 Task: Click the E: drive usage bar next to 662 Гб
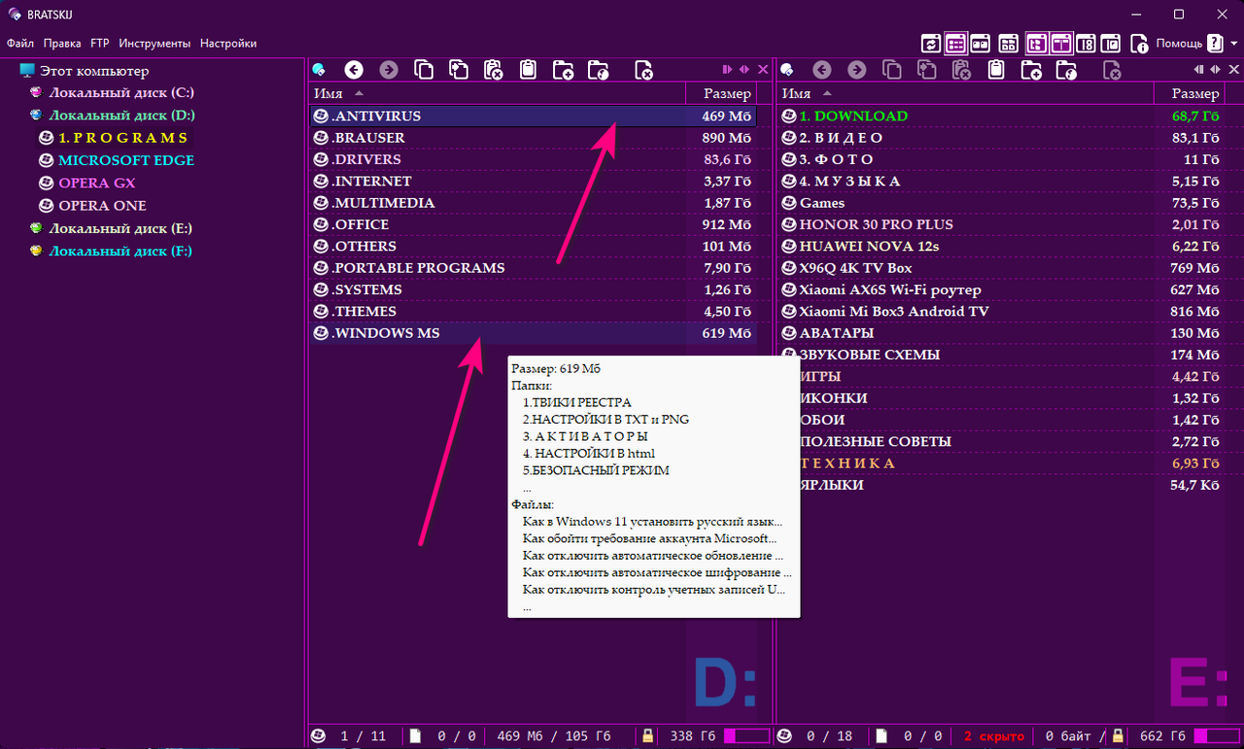click(x=1218, y=736)
